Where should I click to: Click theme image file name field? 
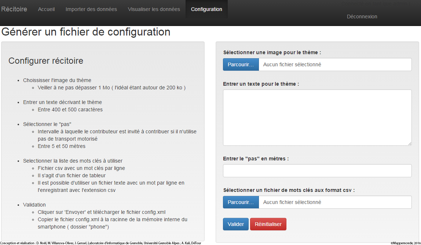[x=335, y=64]
